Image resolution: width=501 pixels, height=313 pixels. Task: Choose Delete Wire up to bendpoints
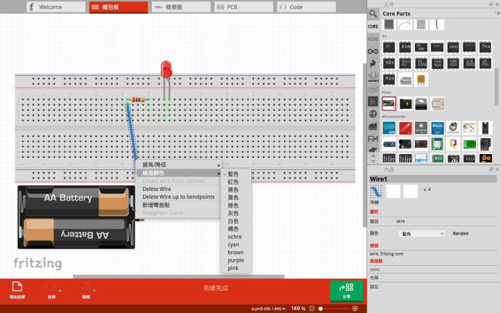point(178,197)
